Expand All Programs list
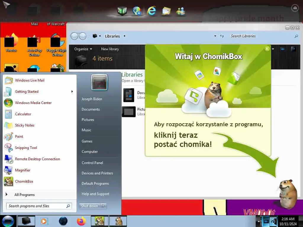Viewport: 303px width, 227px height. tap(40, 194)
